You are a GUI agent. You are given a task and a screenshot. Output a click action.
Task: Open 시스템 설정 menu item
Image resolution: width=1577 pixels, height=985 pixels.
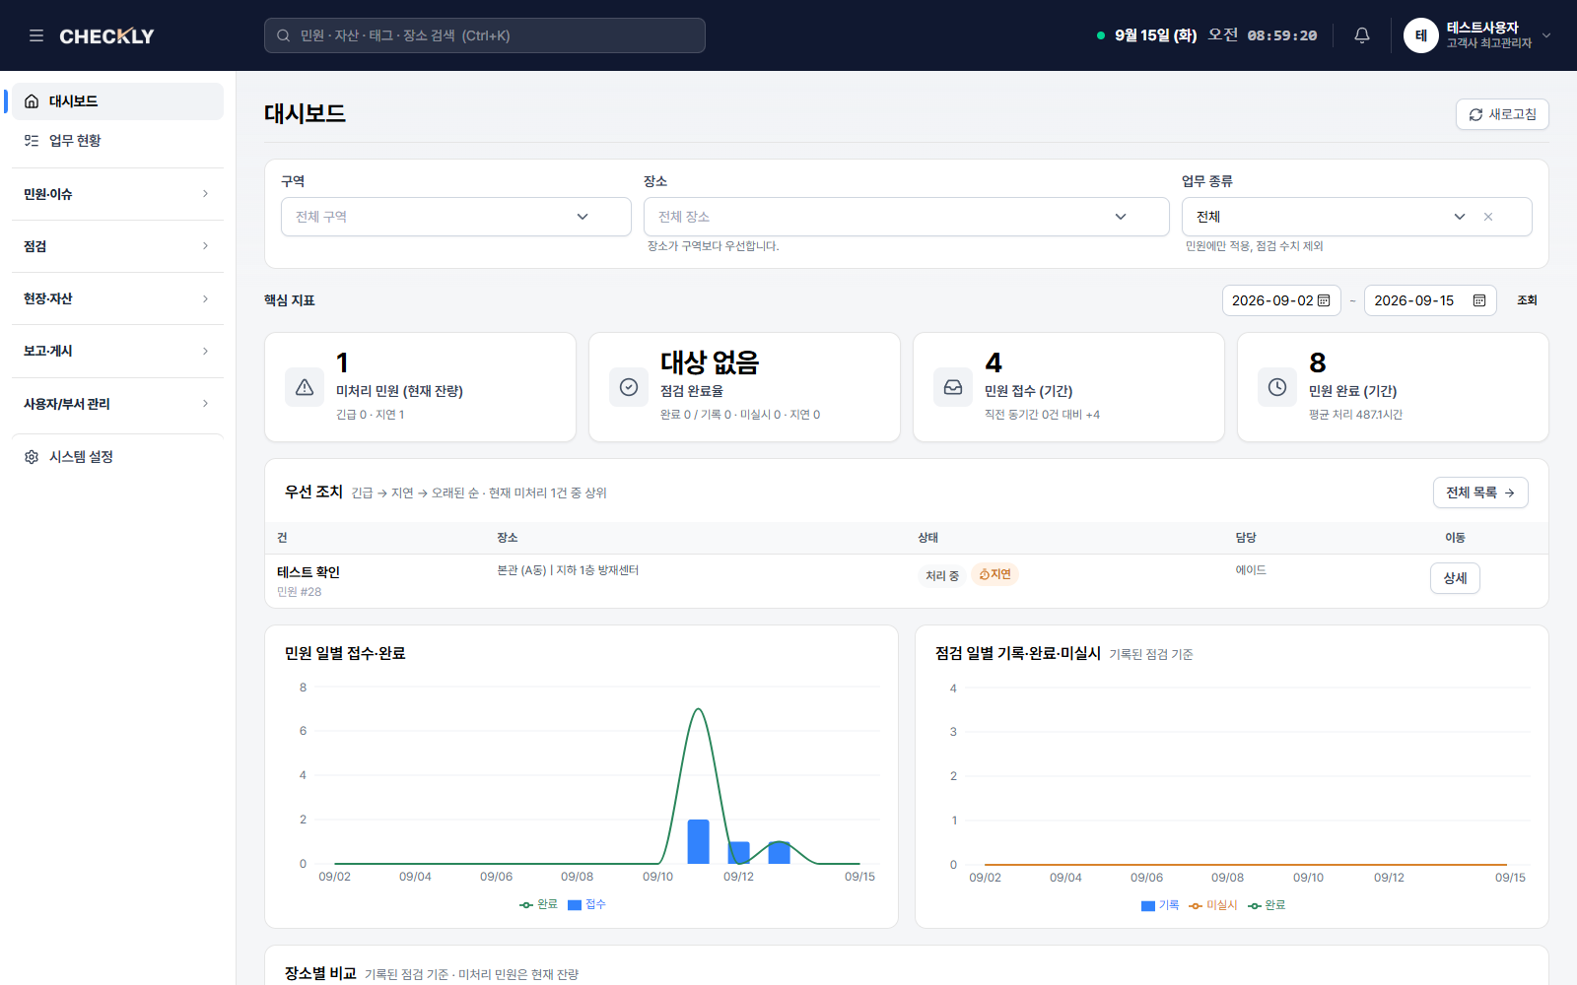click(117, 457)
